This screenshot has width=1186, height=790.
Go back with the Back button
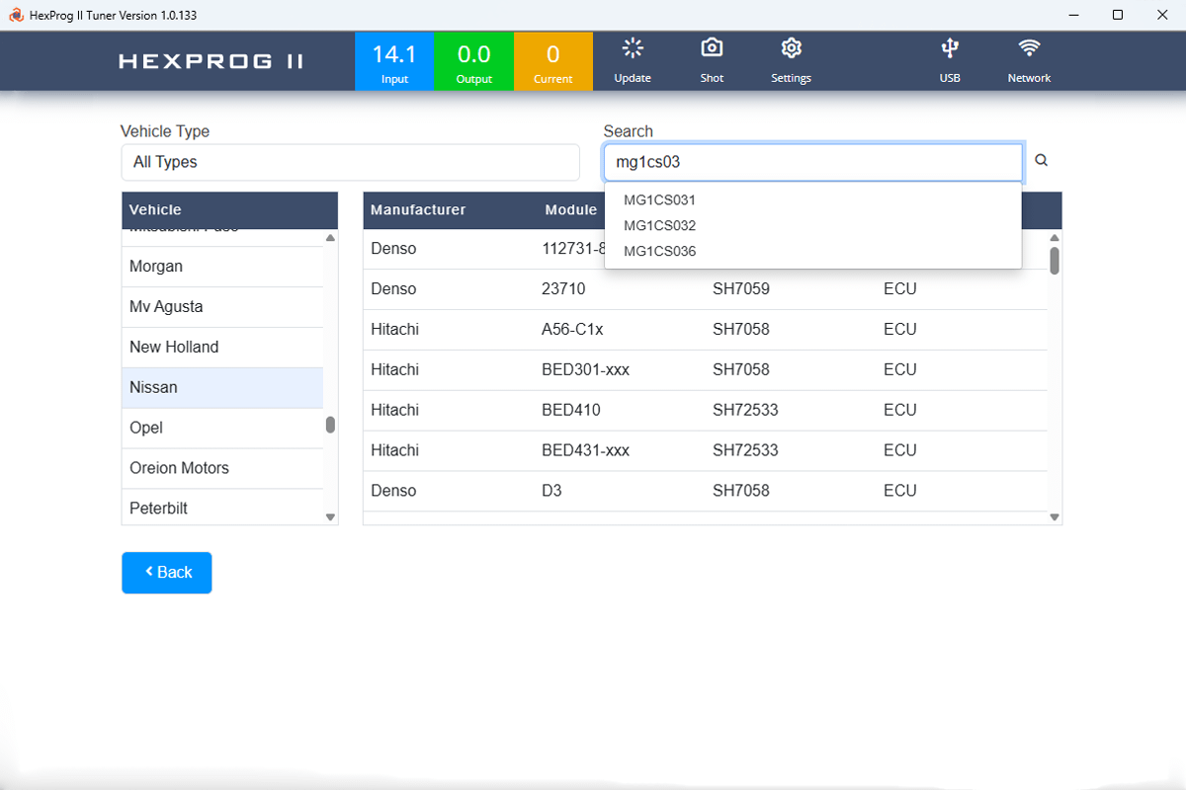pyautogui.click(x=167, y=573)
